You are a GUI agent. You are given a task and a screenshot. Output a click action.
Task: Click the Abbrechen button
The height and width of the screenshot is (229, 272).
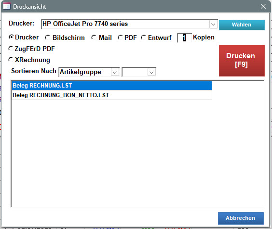(x=241, y=218)
